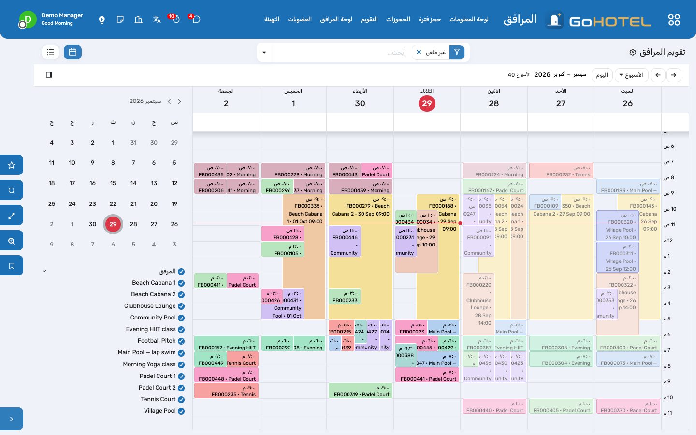
Task: Open the الحجوزات menu item
Action: click(398, 19)
